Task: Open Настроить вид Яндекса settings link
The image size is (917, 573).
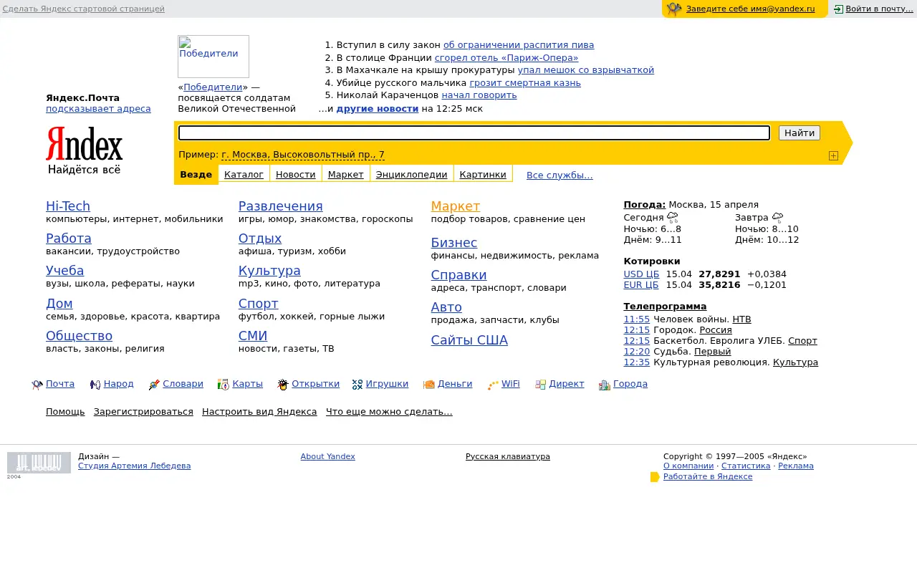Action: click(259, 412)
